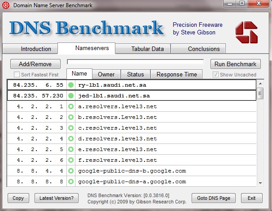Open Goto DNS Page button
272x211 pixels.
point(214,198)
